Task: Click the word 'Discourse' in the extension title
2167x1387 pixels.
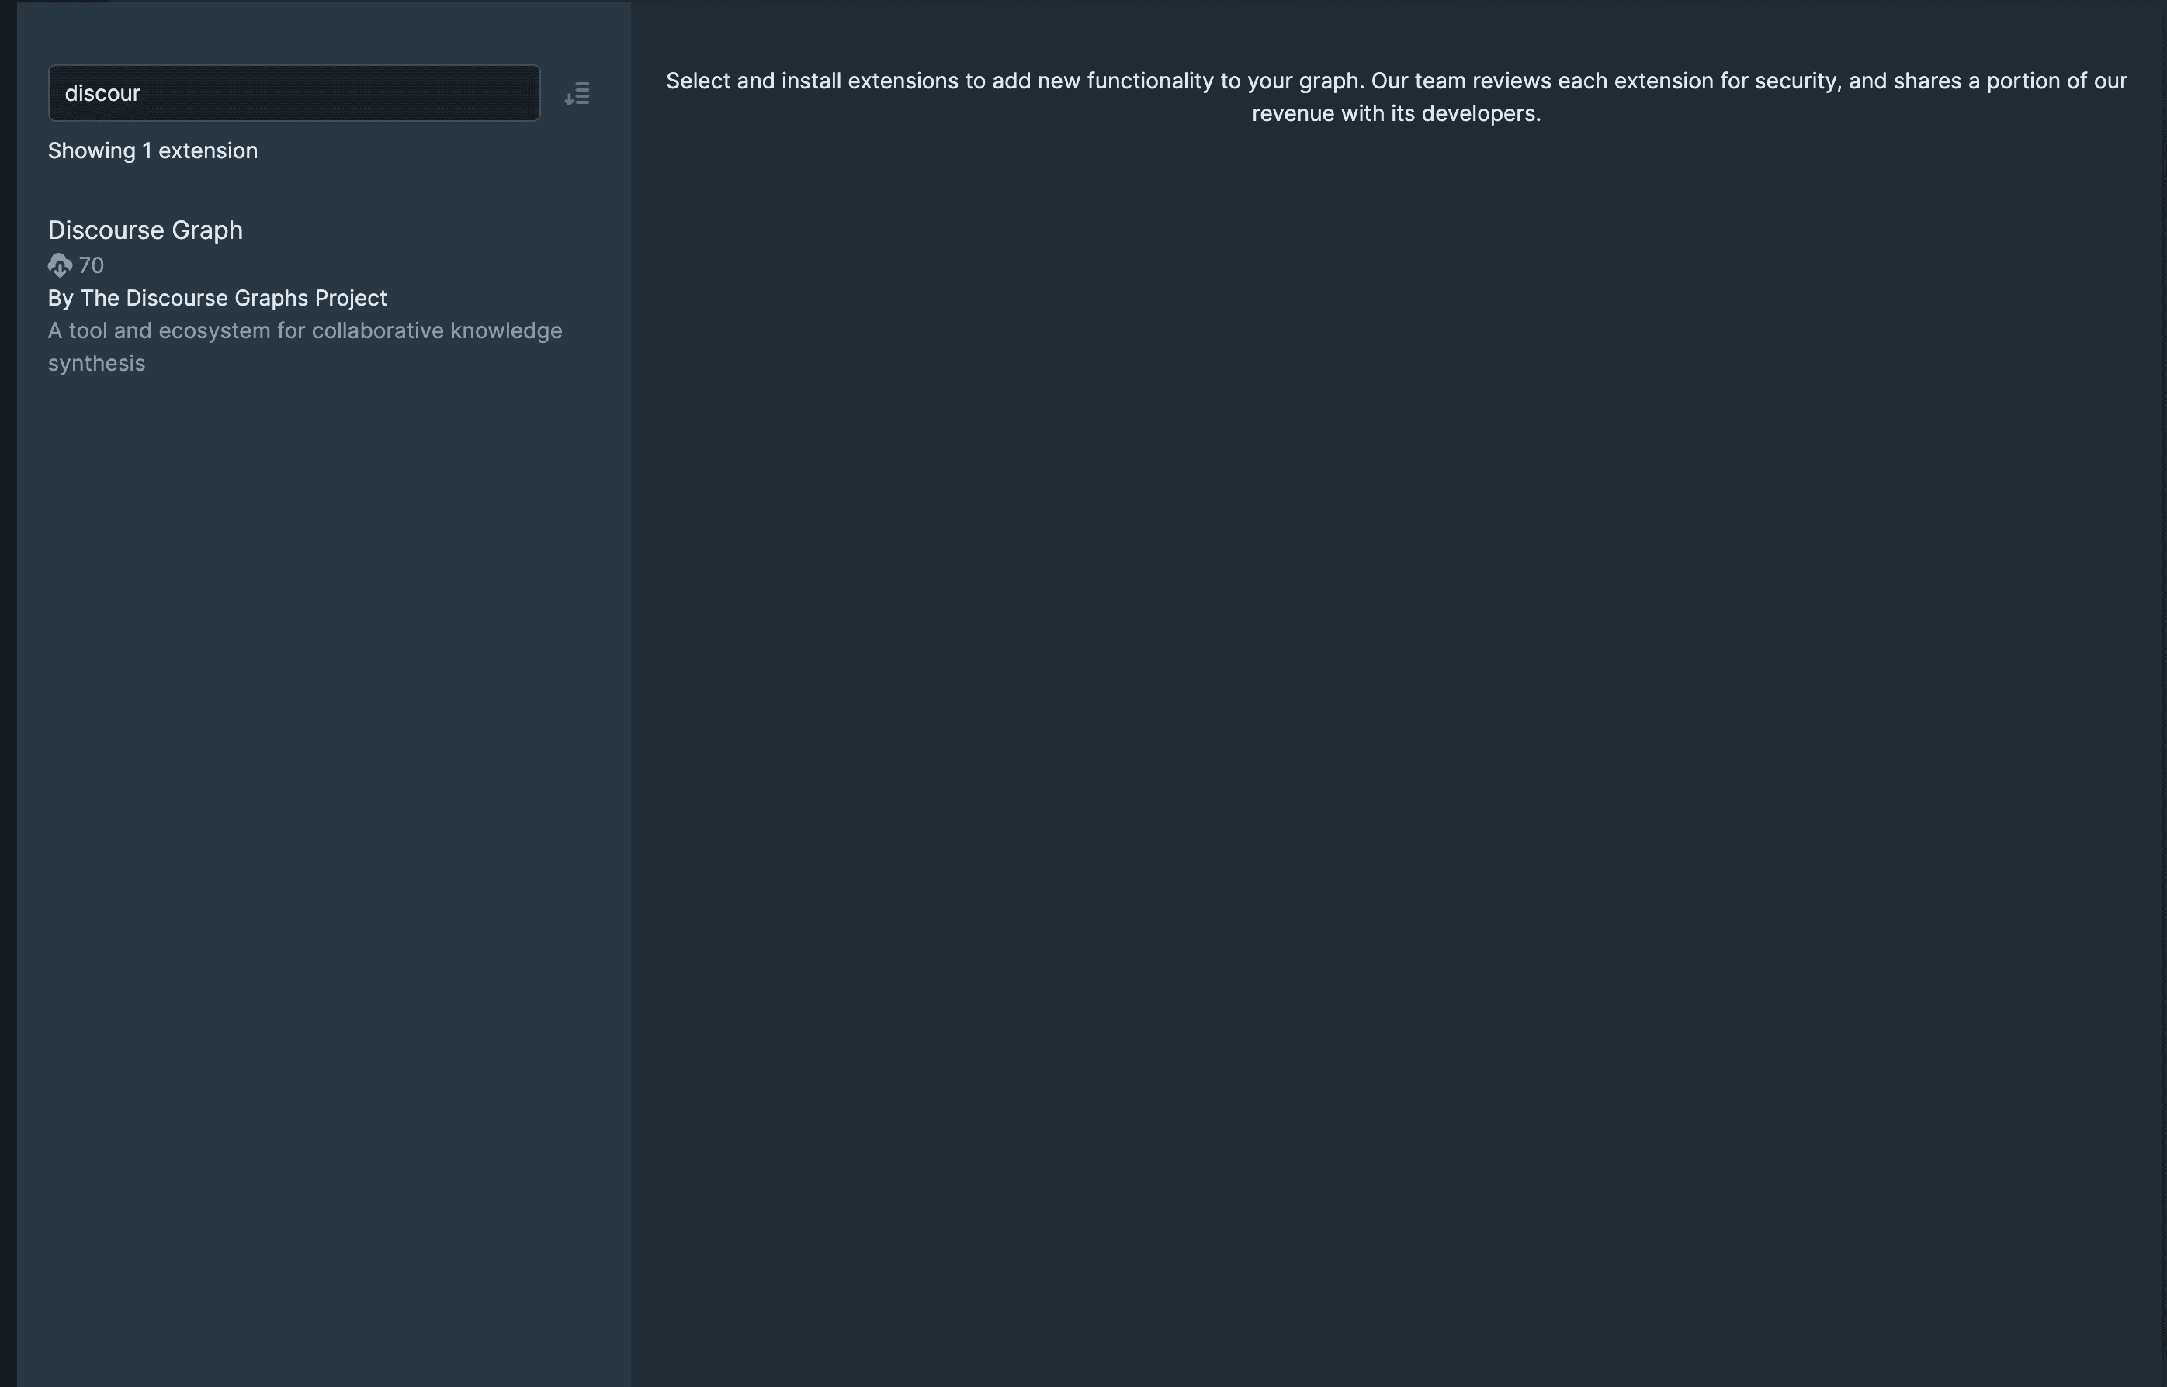Action: 106,230
